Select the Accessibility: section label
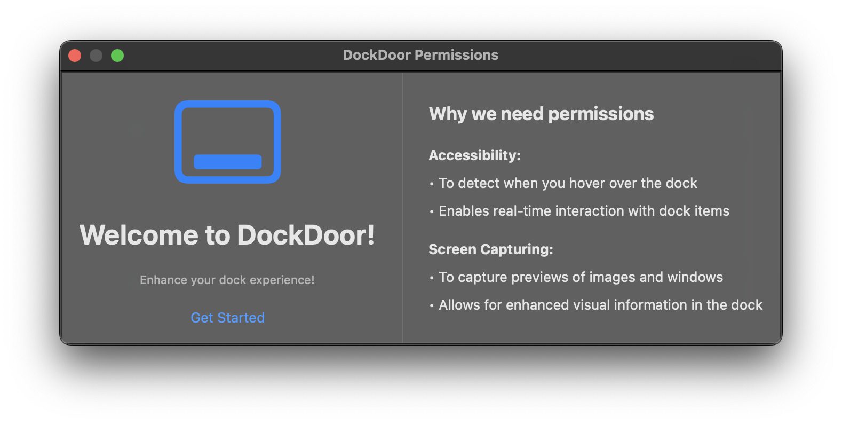The image size is (842, 424). coord(474,155)
